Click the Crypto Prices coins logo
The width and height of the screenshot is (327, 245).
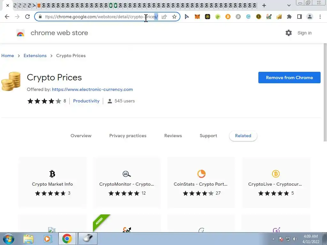tap(11, 81)
